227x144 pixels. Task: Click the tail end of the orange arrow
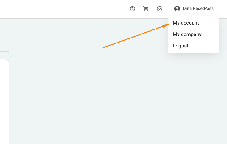[x=103, y=47]
